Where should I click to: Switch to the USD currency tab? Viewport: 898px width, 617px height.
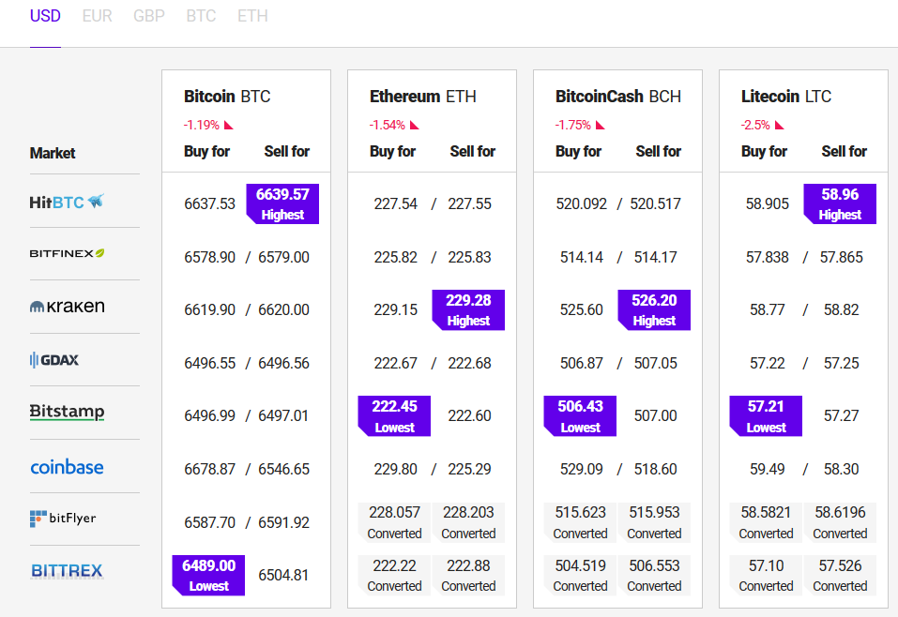(x=45, y=16)
